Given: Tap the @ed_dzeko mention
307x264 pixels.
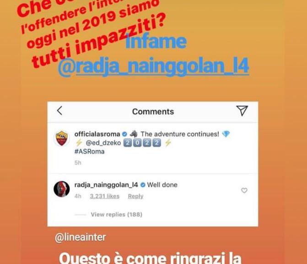Looking at the screenshot, I should (x=103, y=143).
